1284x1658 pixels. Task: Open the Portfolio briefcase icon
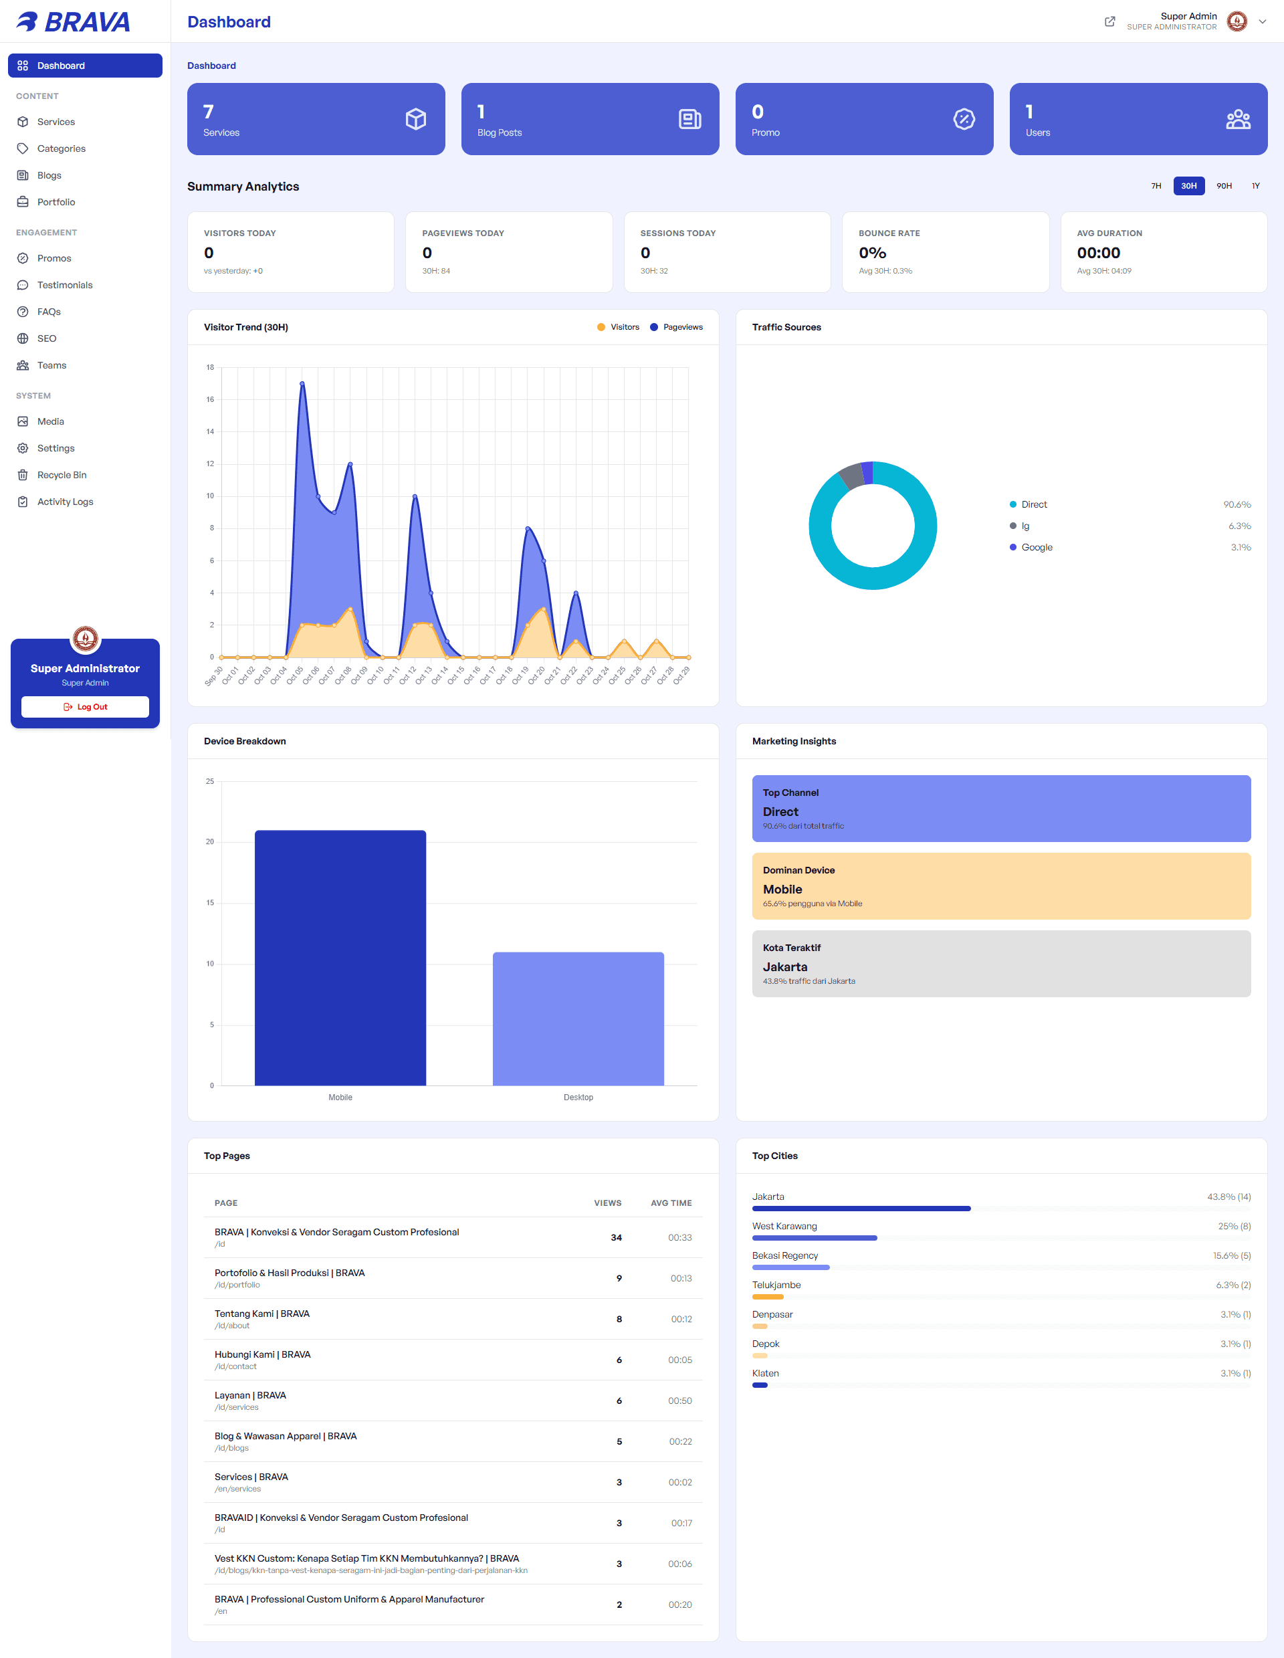click(23, 202)
